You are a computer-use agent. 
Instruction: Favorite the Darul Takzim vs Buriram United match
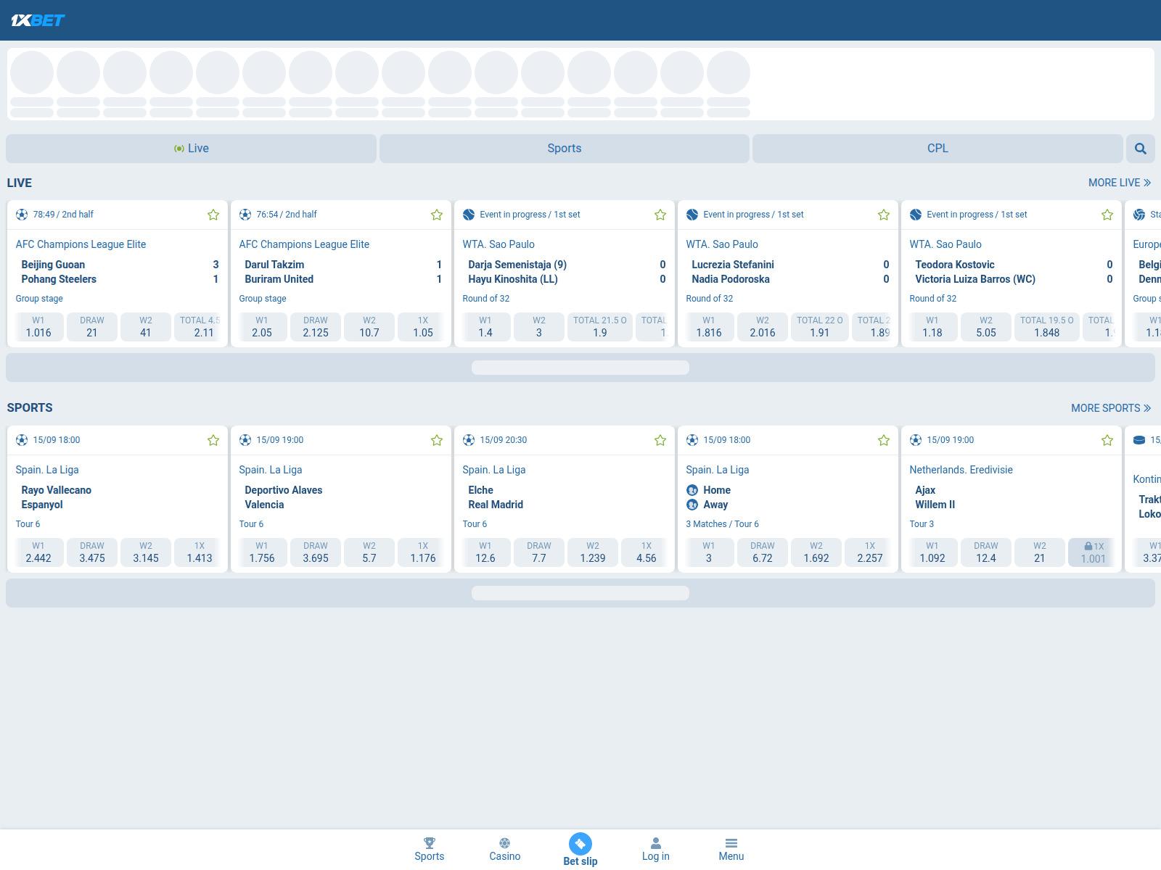point(437,215)
